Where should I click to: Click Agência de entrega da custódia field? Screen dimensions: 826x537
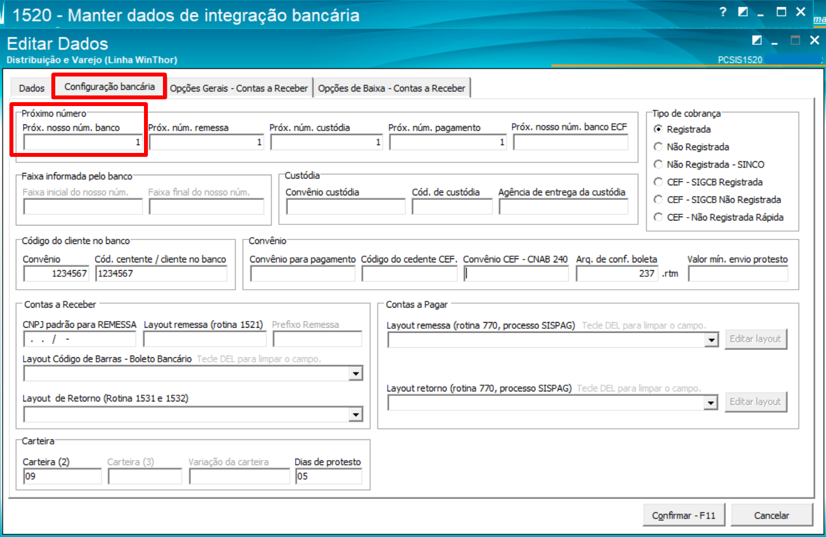tap(564, 207)
